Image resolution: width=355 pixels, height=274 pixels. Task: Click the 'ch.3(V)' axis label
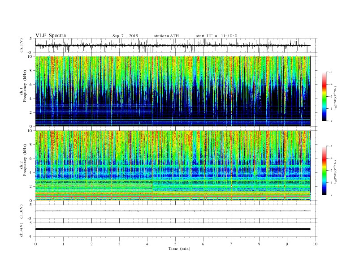(22, 212)
